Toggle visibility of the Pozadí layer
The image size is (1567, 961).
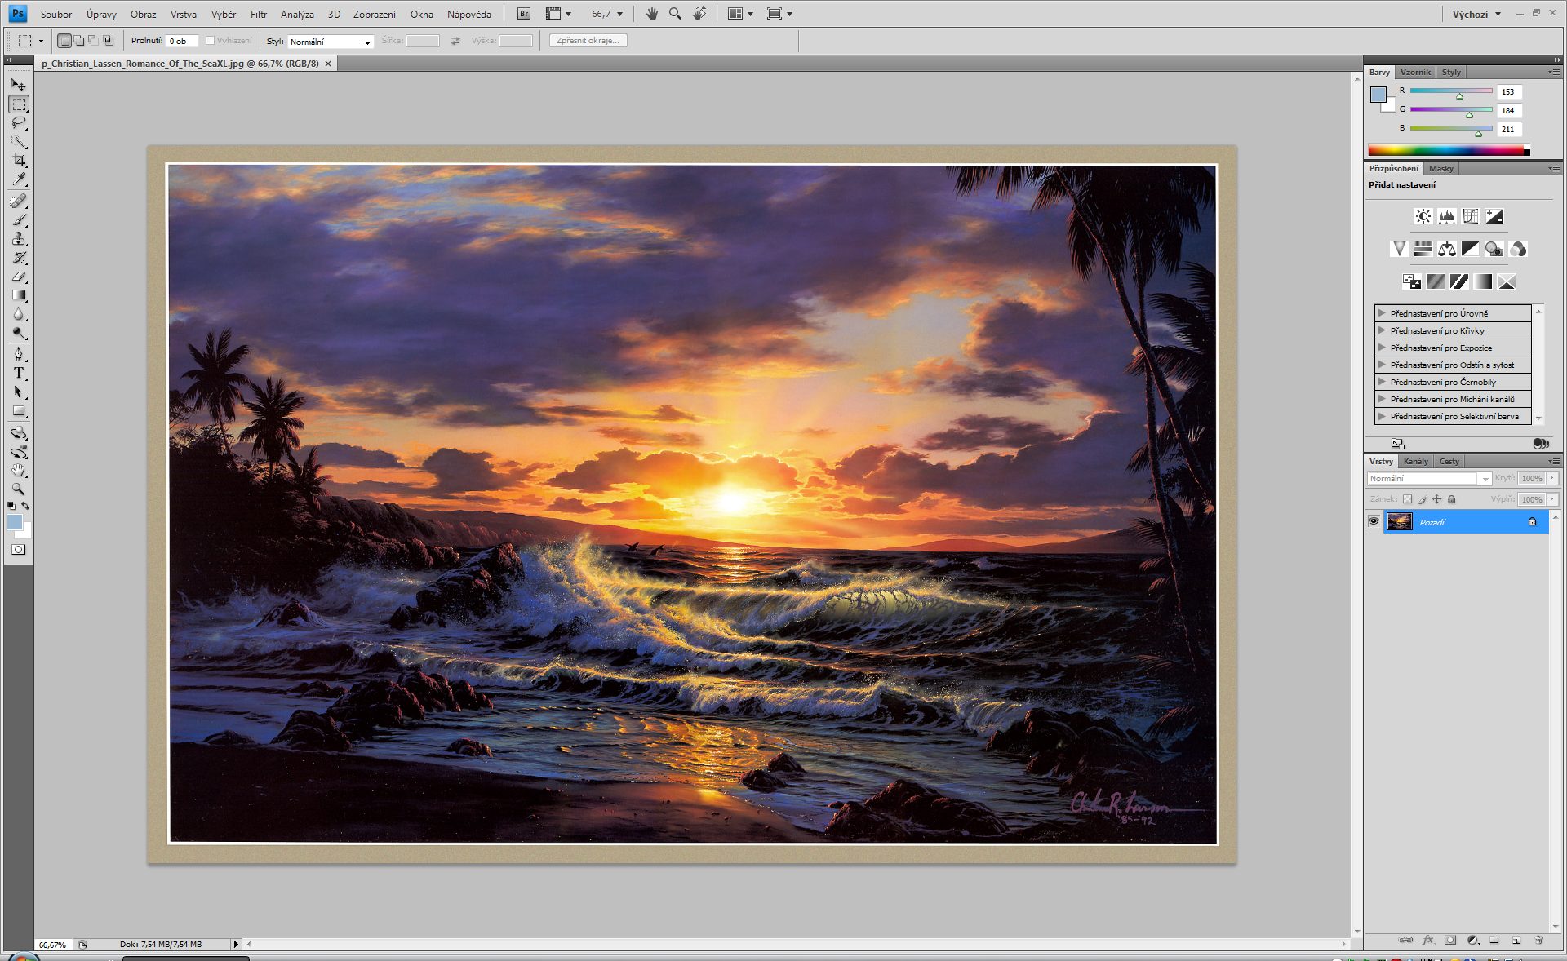(1374, 521)
